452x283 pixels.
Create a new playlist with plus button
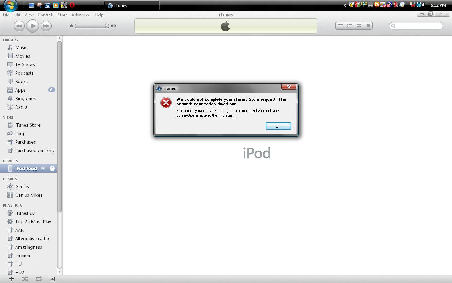pyautogui.click(x=11, y=279)
